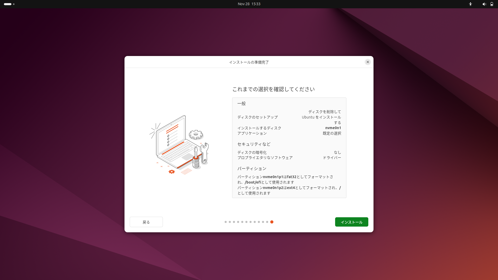The height and width of the screenshot is (280, 498).
Task: Click the window pill indicator at top left
Action: 8,4
